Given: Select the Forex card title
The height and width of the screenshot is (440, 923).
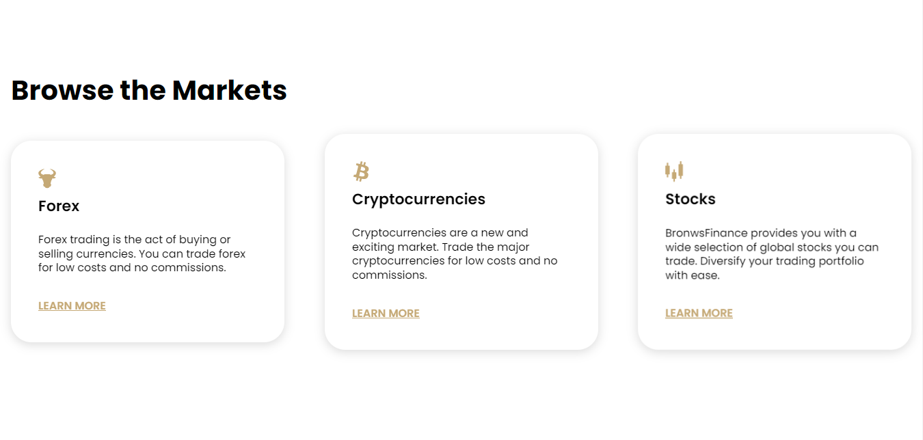Looking at the screenshot, I should 59,206.
